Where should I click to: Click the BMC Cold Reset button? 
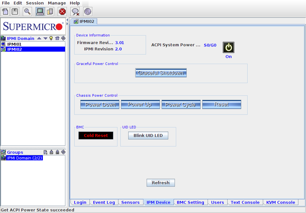pos(96,136)
